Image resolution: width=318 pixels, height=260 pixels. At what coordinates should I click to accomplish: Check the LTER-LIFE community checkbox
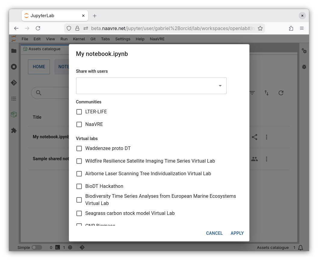click(79, 112)
